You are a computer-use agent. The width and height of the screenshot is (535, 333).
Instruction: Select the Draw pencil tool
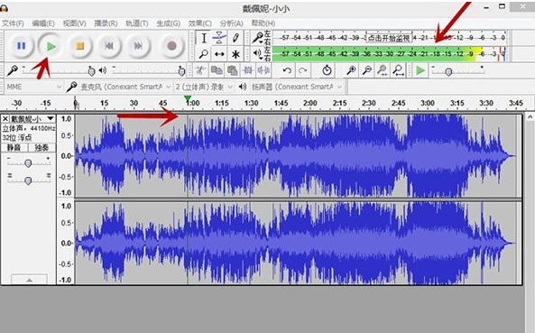(x=235, y=38)
